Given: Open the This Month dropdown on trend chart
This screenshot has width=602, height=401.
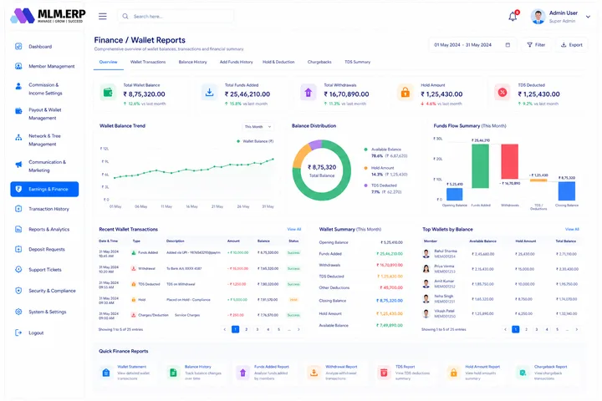Looking at the screenshot, I should (258, 127).
